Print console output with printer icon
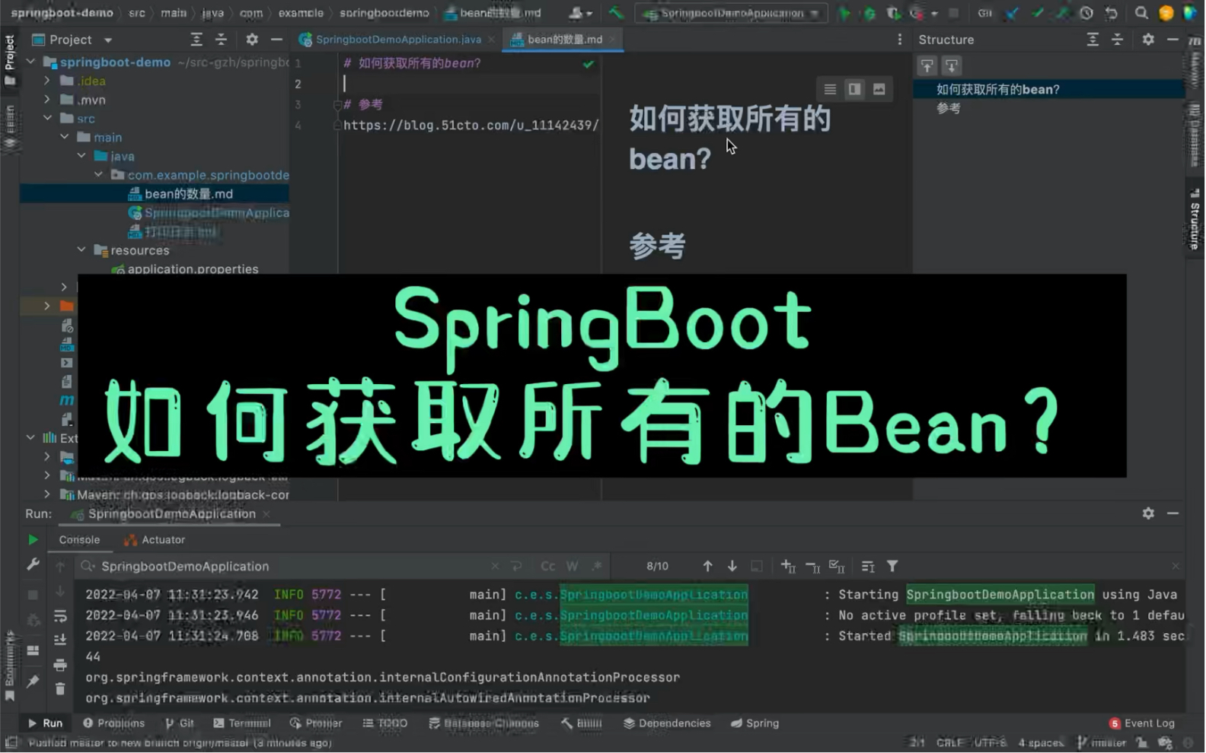The height and width of the screenshot is (753, 1206). pyautogui.click(x=60, y=665)
